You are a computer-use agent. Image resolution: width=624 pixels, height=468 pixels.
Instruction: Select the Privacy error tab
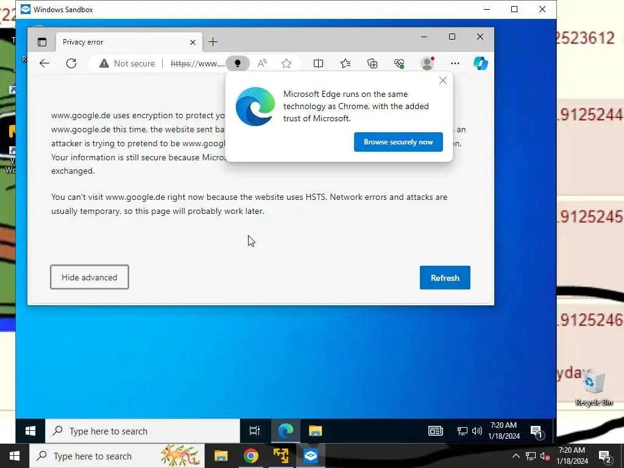click(x=129, y=42)
